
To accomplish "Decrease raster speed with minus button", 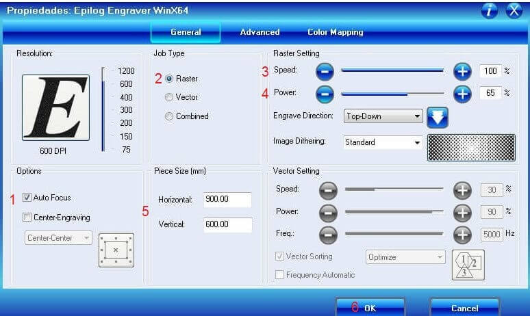I will [x=325, y=72].
